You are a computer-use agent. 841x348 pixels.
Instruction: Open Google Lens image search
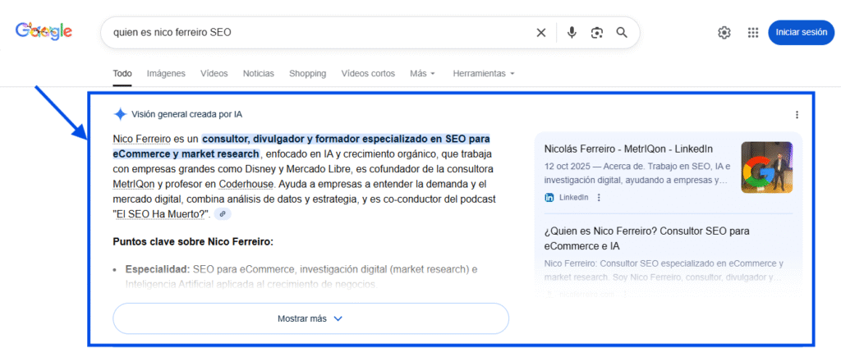pos(597,33)
